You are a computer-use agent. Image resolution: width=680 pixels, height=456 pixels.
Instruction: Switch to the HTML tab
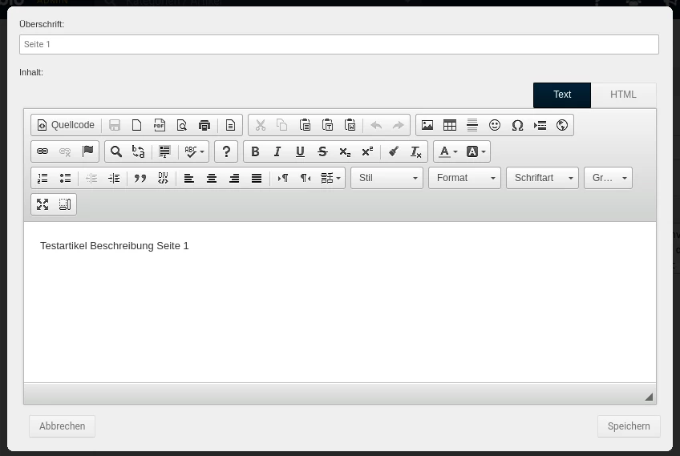point(623,95)
